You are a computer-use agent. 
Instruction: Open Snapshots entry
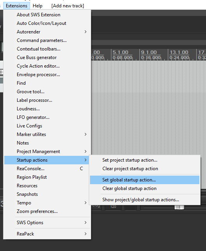pos(47,194)
